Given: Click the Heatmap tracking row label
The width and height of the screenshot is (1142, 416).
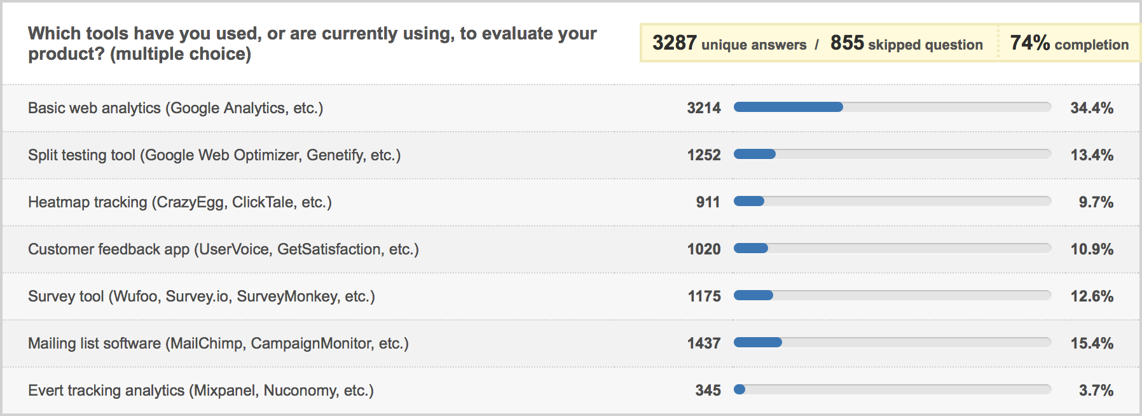Looking at the screenshot, I should tap(180, 202).
